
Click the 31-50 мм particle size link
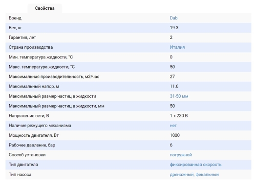coord(179,96)
